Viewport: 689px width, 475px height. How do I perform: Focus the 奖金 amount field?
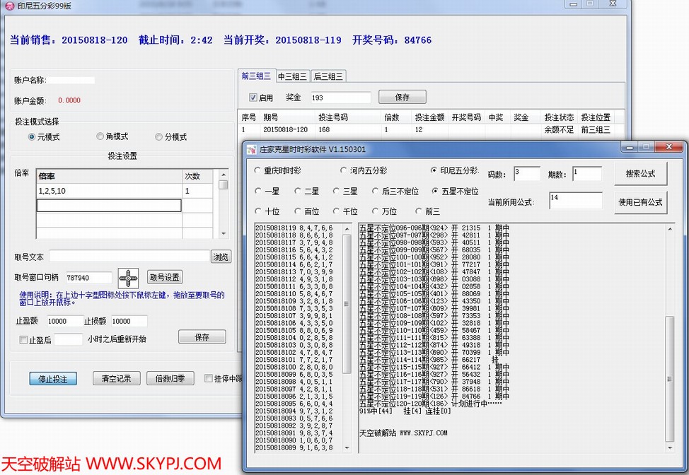pyautogui.click(x=340, y=98)
